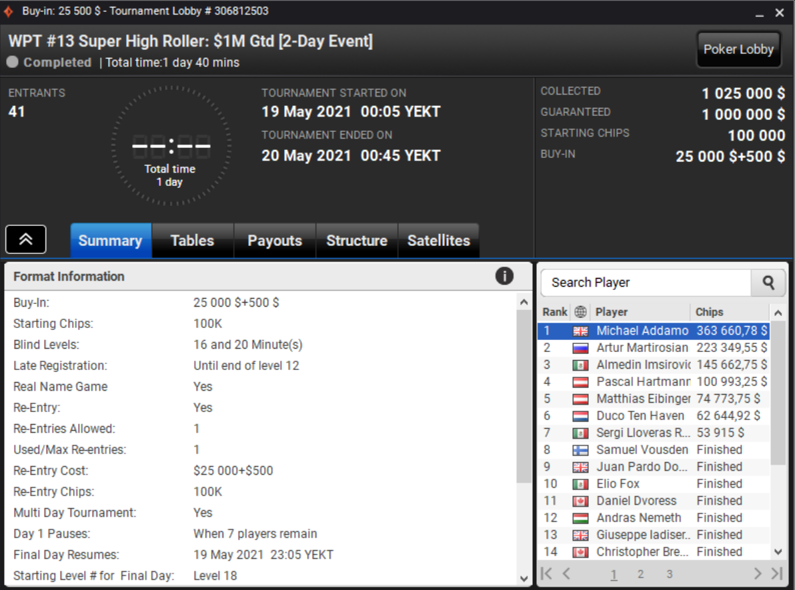The height and width of the screenshot is (590, 795).
Task: Jump to the last player list page
Action: 777,573
